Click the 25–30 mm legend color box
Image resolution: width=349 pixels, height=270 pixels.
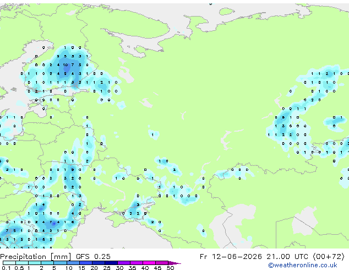click(x=111, y=263)
